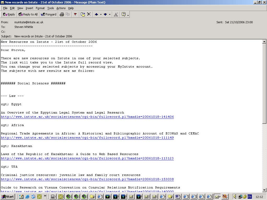
Task: Switch to the Word document taskbar button
Action: point(178,197)
